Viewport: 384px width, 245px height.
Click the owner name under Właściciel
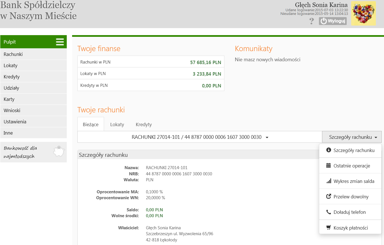click(163, 228)
